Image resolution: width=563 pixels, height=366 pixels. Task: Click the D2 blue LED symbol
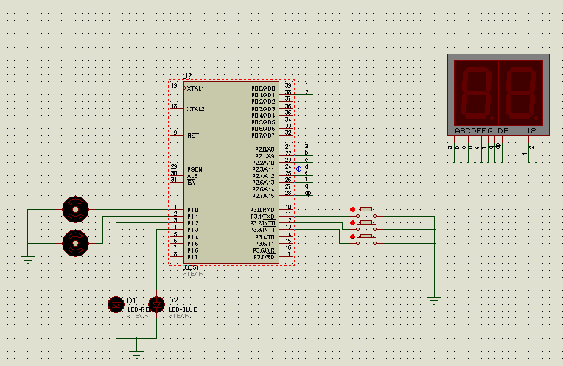click(156, 305)
